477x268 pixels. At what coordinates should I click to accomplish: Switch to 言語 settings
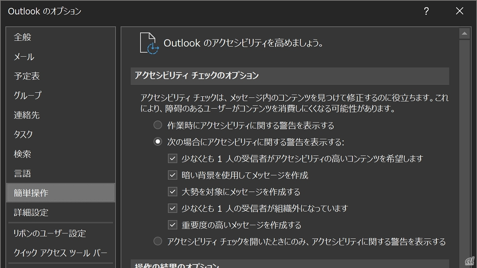(x=61, y=174)
